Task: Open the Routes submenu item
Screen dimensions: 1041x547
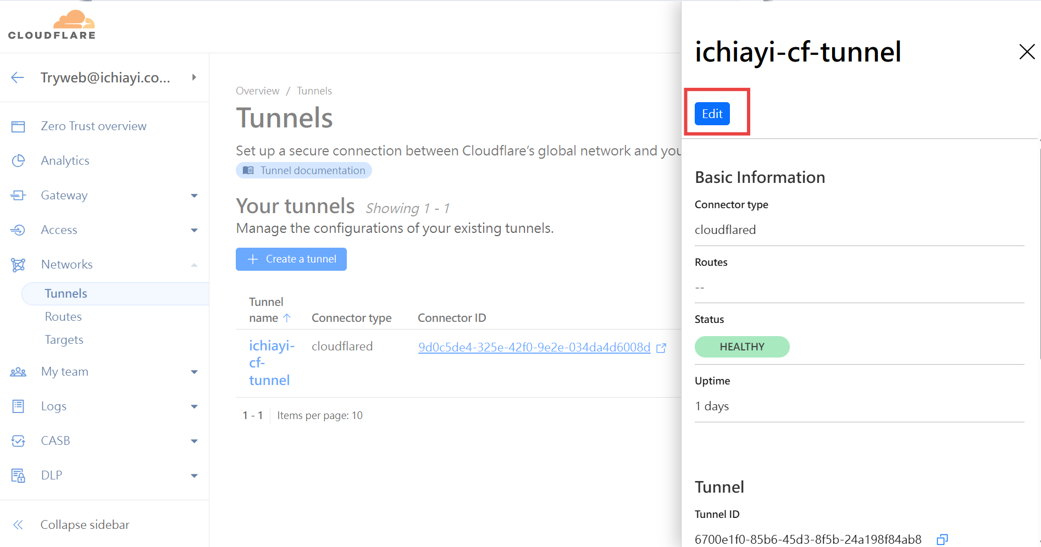Action: pos(63,316)
